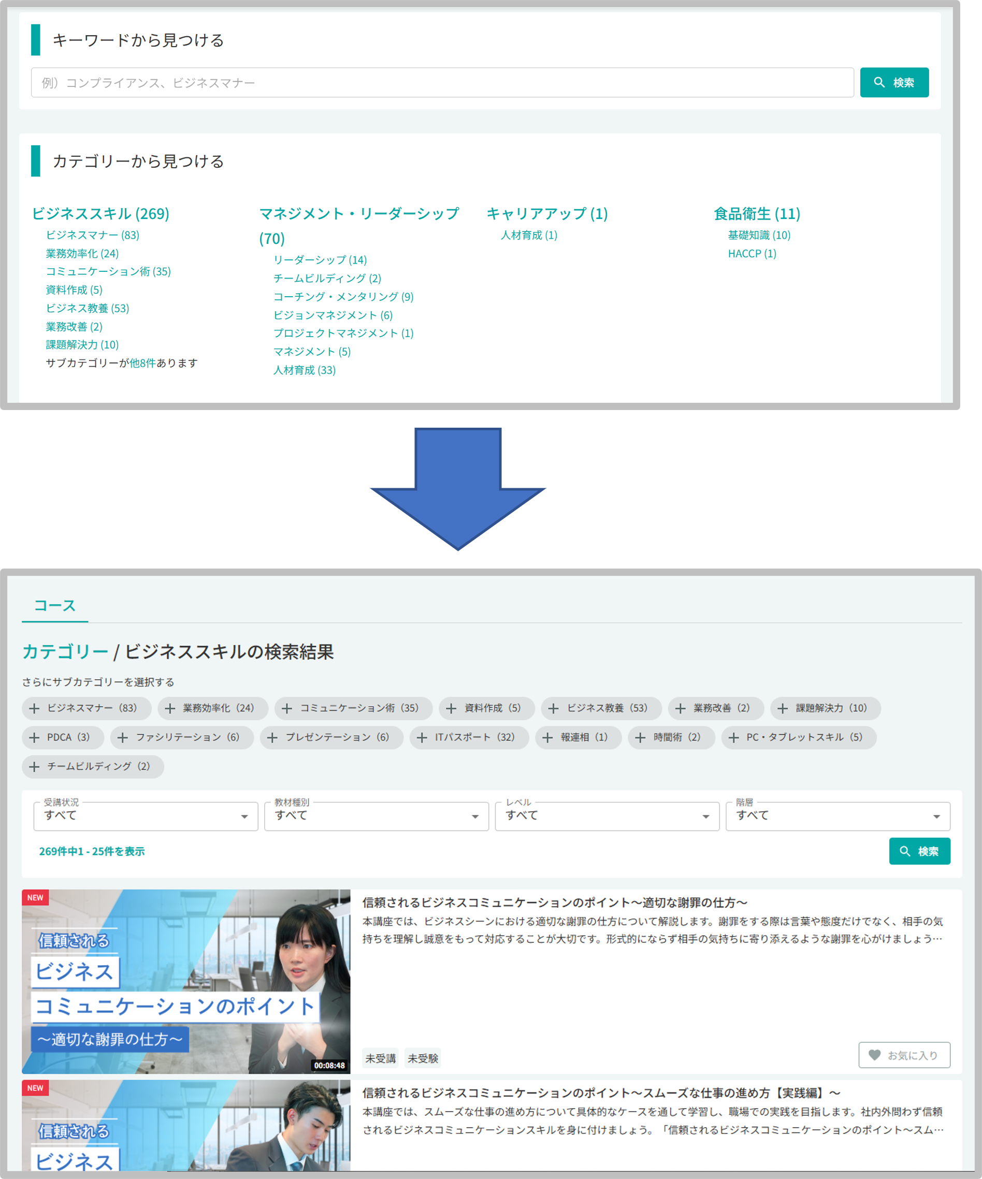
Task: Add 報連相 (1) chip plus icon
Action: point(547,738)
